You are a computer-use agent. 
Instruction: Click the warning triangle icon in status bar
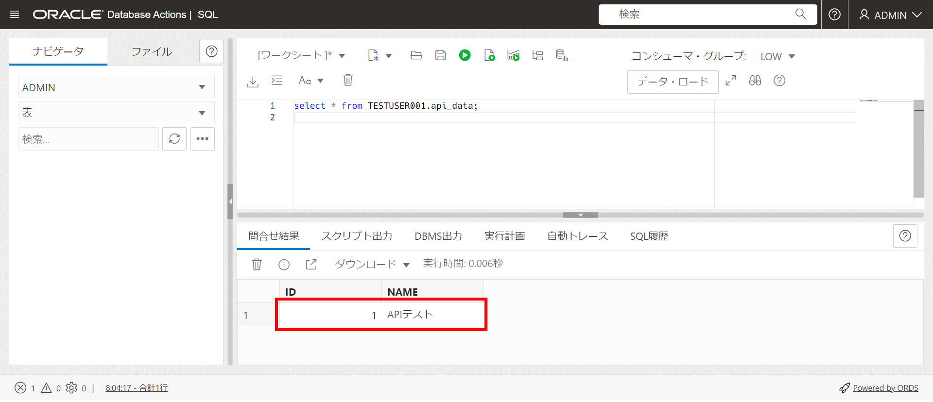tap(46, 387)
